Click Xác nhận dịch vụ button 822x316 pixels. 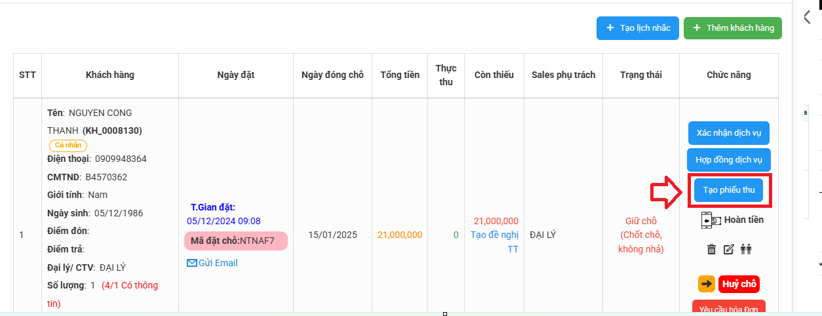[x=729, y=133]
